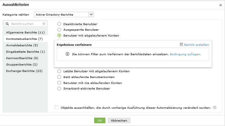This screenshot has width=225, height=126.
Task: Select Smartcard-aktivierte Benutzer radio button
Action: 59,88
